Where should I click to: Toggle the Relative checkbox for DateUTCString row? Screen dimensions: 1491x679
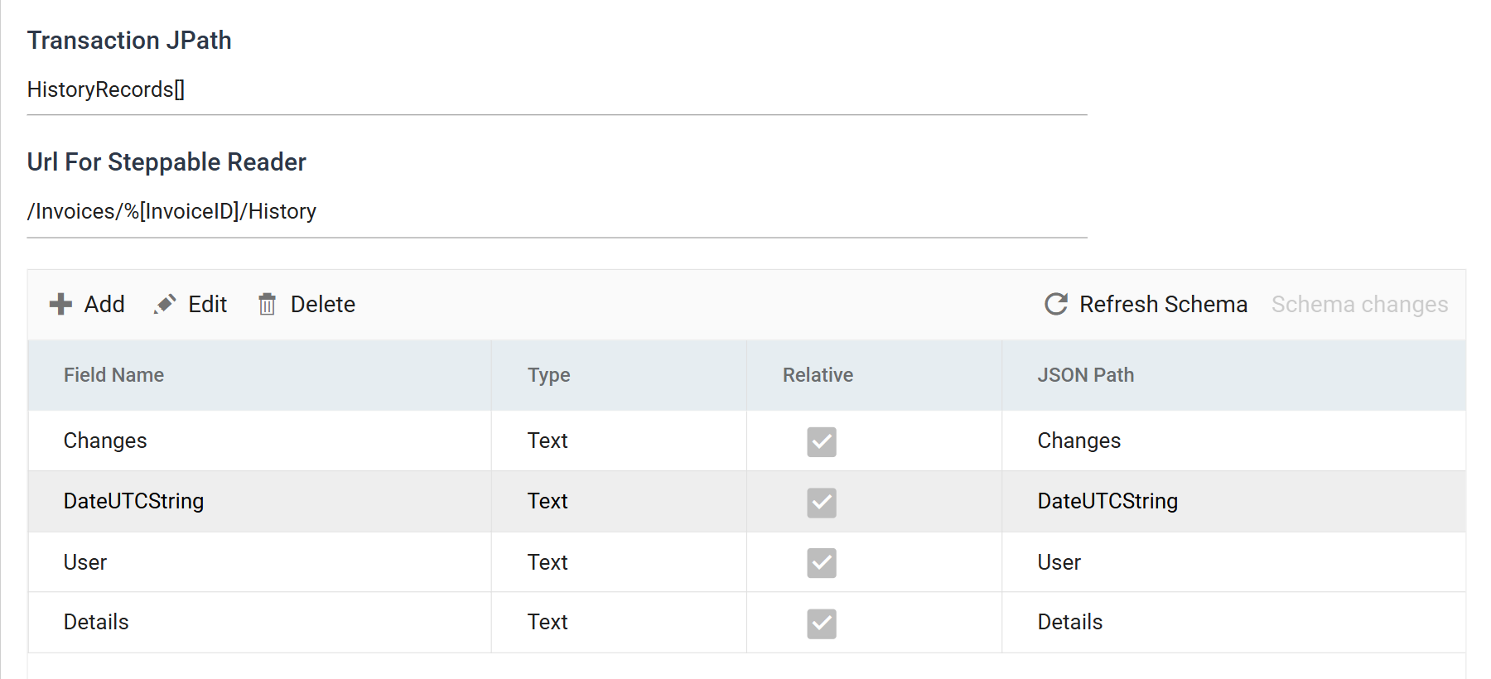822,502
